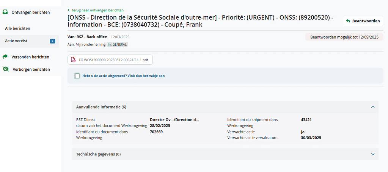The height and width of the screenshot is (172, 388).
Task: Click the Beantwoorden button
Action: pos(363,21)
